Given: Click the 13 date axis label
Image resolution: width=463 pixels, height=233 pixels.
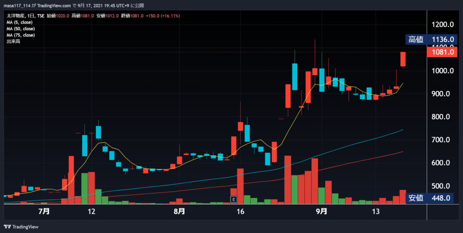Looking at the screenshot, I should 376,211.
